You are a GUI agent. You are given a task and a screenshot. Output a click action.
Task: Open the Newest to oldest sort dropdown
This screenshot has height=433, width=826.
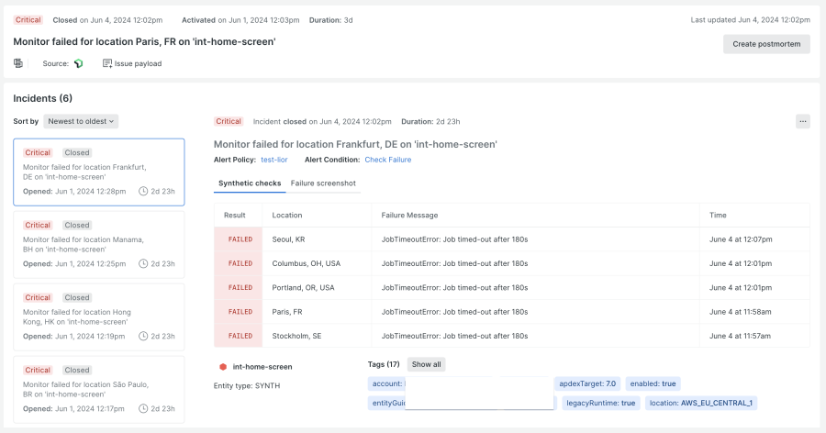click(x=81, y=121)
